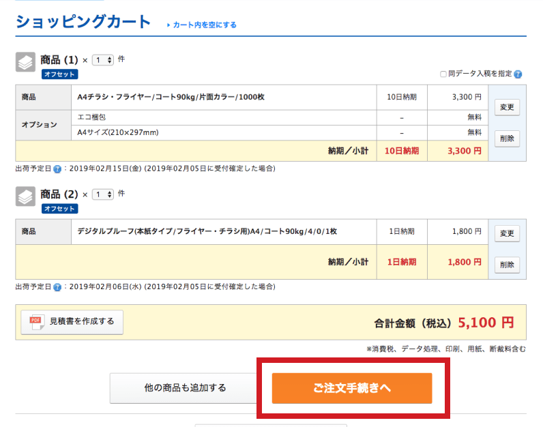The image size is (543, 427).
Task: Click カート内を空にする to empty the cart
Action: click(x=202, y=25)
